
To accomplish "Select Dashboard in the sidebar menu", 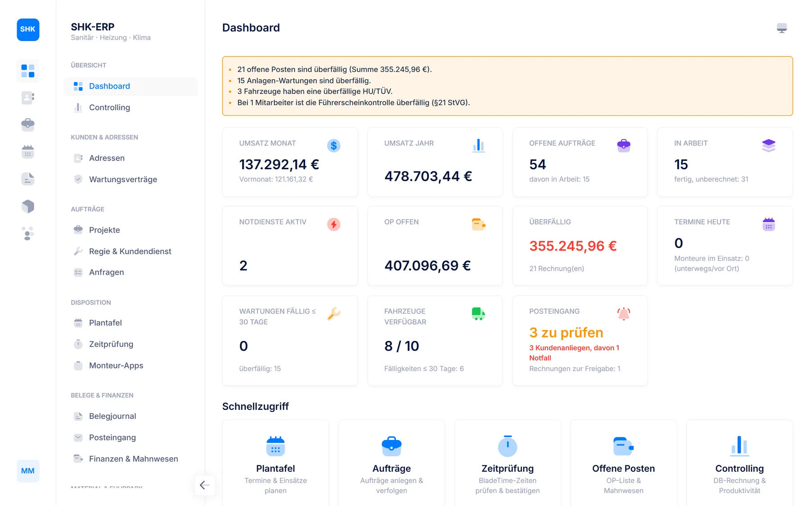I will [x=130, y=86].
